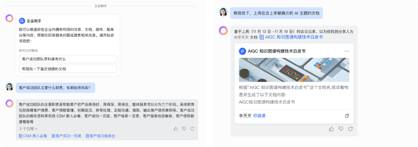Open the AIGC whitepaper cover image
This screenshot has height=147, width=418.
[294, 70]
